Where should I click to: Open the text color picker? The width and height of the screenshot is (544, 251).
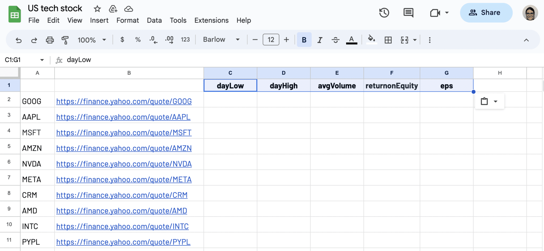click(x=351, y=39)
